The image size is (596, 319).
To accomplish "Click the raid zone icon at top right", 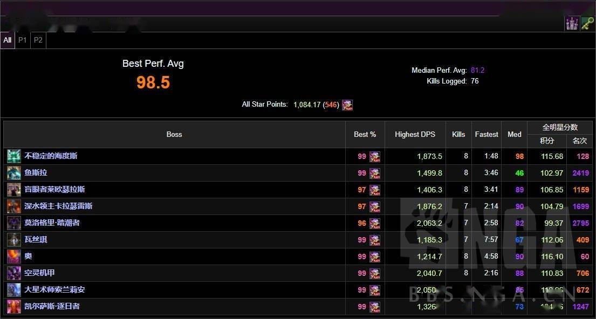I will (572, 23).
